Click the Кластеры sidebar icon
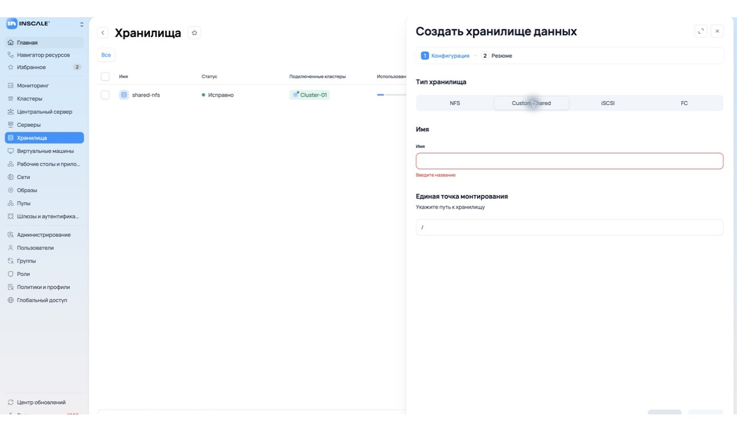 coord(10,99)
